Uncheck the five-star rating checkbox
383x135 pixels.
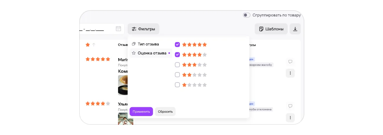pos(177,45)
